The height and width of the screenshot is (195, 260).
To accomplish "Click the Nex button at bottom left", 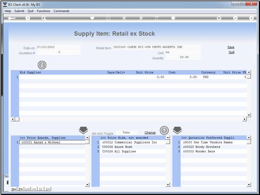I will click(x=14, y=189).
